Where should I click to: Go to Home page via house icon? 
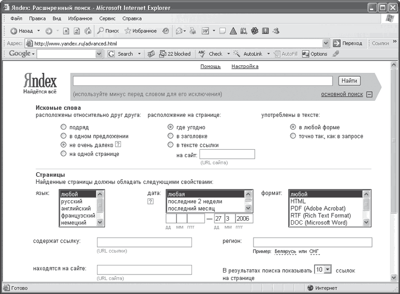88,31
